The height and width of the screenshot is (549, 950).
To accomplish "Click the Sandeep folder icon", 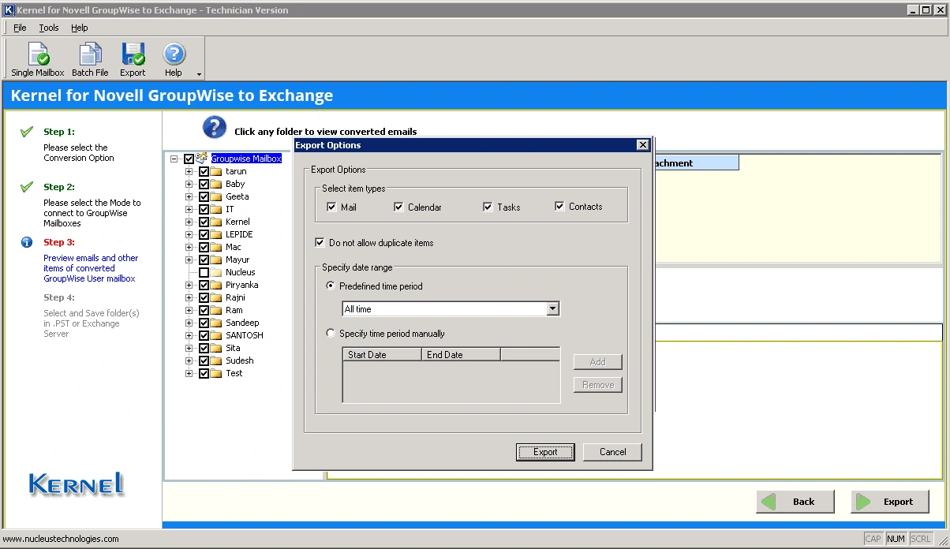I will 216,323.
